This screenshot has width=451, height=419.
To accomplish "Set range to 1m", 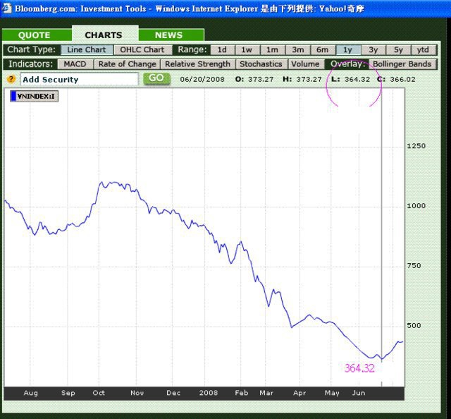I will click(x=272, y=50).
